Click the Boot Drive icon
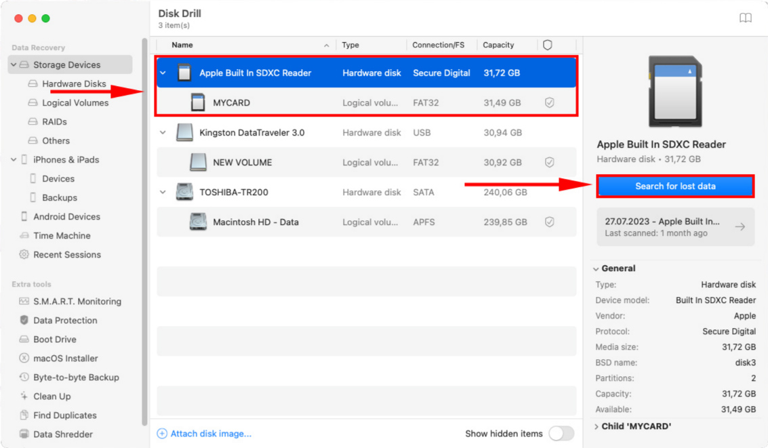Screen dimensions: 768x448 pos(24,339)
